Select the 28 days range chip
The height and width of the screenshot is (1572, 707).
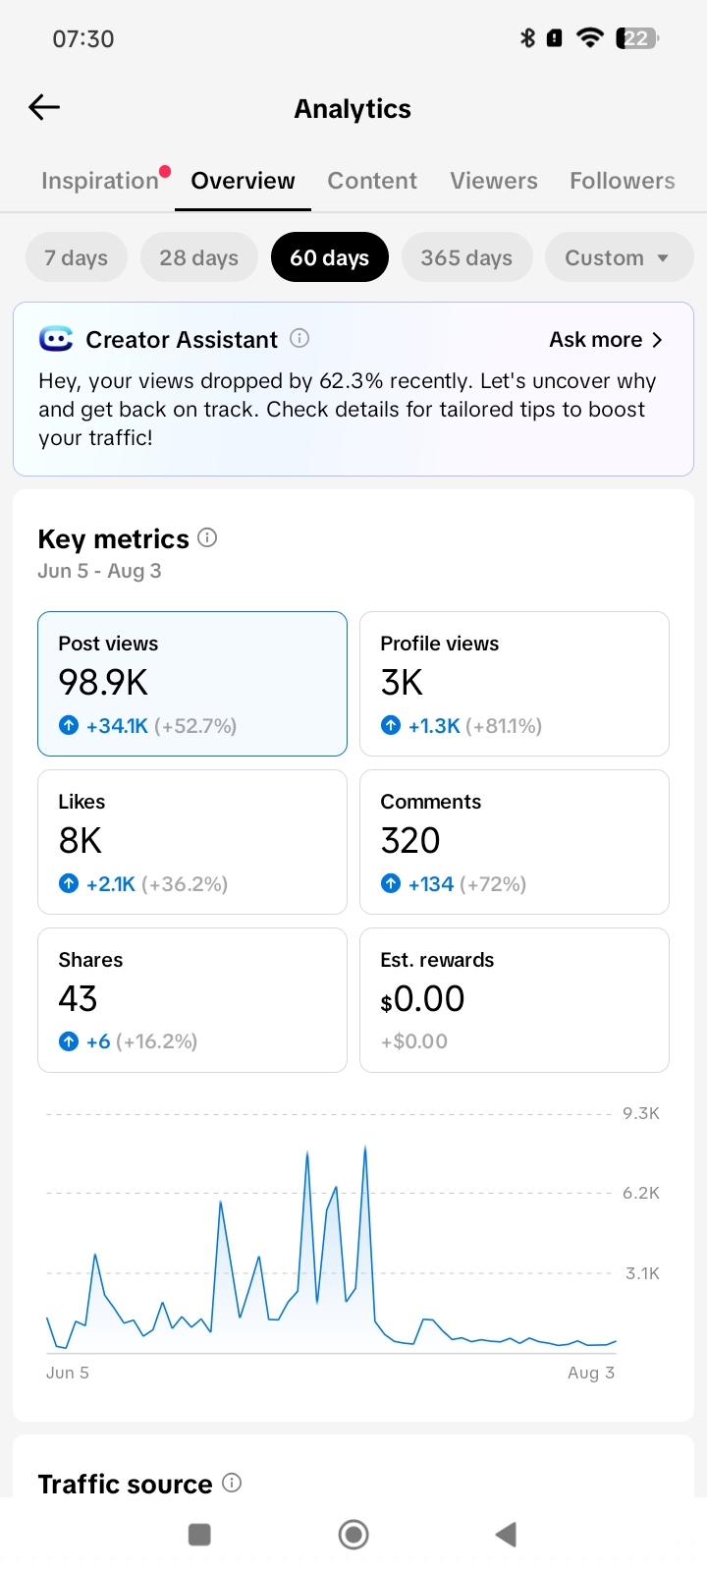pyautogui.click(x=198, y=257)
